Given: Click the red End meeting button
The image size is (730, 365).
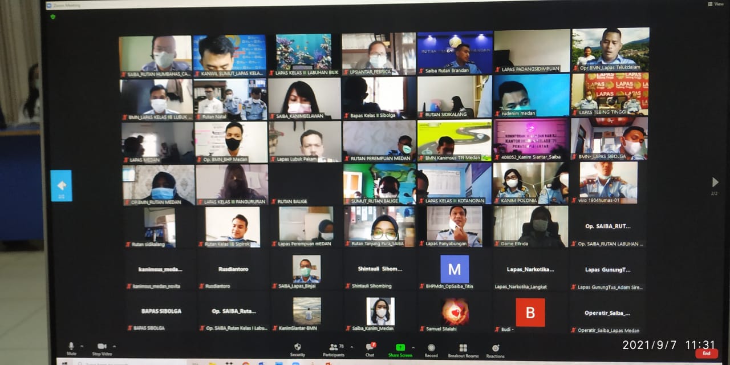Looking at the screenshot, I should pos(706,354).
